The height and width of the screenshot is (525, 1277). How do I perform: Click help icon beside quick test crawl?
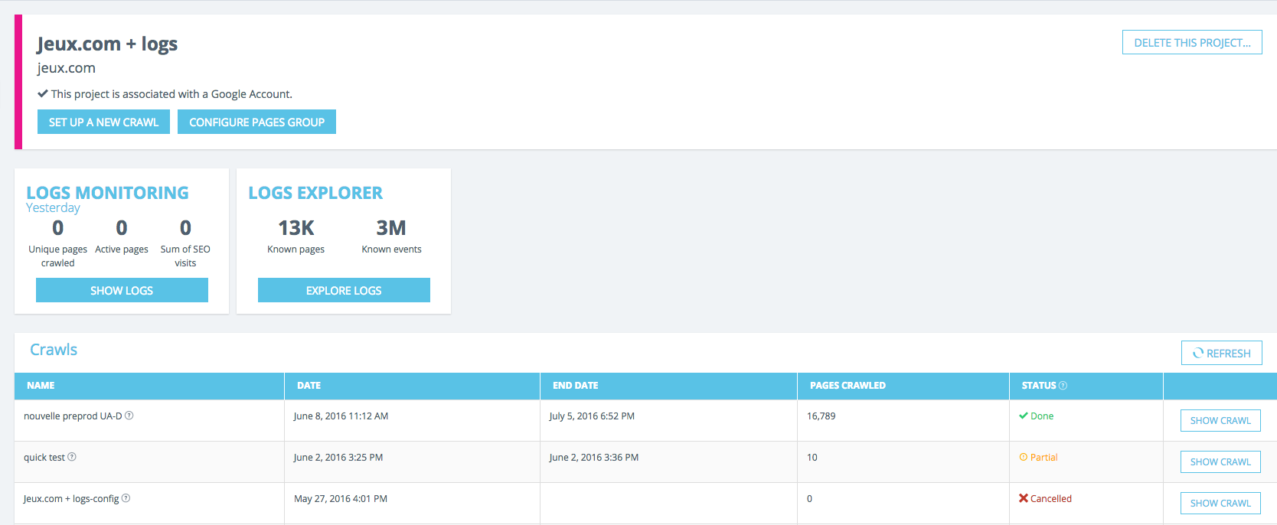click(72, 457)
